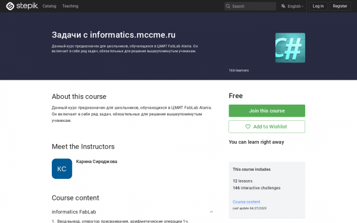Click the 166 learners text

239,71
